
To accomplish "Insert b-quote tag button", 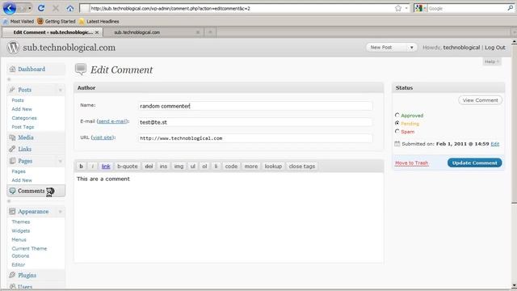I will pos(128,167).
